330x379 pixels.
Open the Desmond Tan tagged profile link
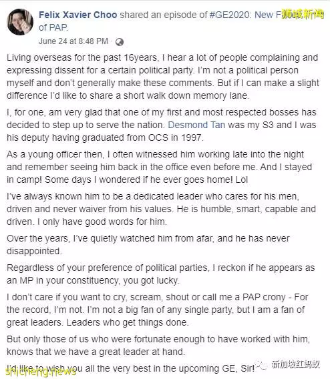196,125
